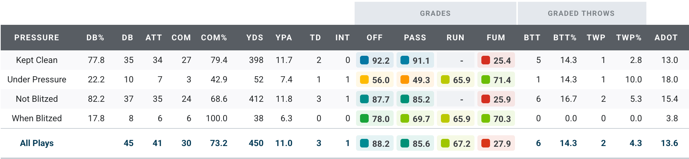Click the blue 92.2 OFF grade swatch
This screenshot has width=689, height=159.
[364, 60]
